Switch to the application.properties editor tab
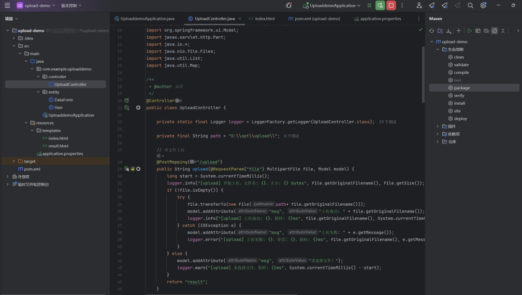Screen dimensions: 522x295 pos(377,19)
